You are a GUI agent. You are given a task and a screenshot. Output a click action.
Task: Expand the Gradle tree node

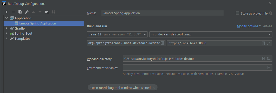pos(7,28)
